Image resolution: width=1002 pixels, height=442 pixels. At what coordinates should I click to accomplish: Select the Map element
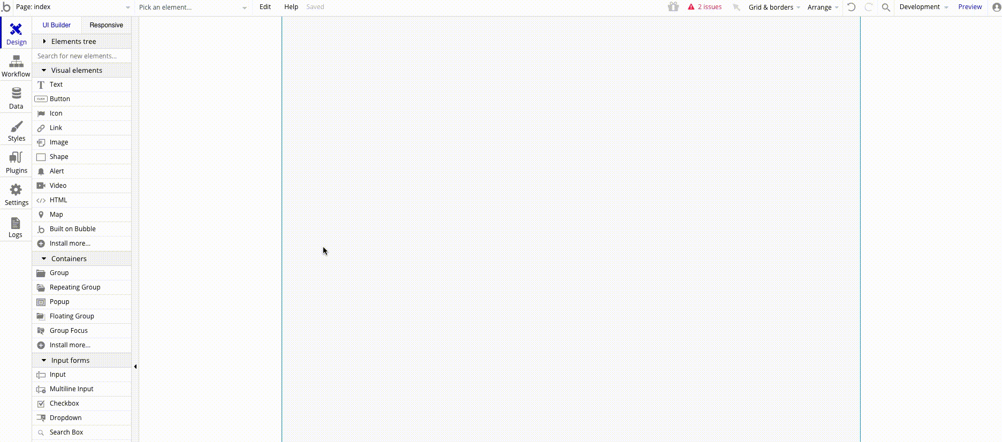82,215
